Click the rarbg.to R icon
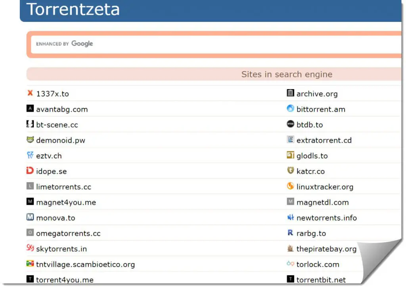406x288 pixels. point(290,233)
